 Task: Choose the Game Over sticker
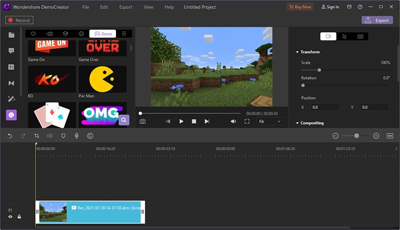pos(102,48)
